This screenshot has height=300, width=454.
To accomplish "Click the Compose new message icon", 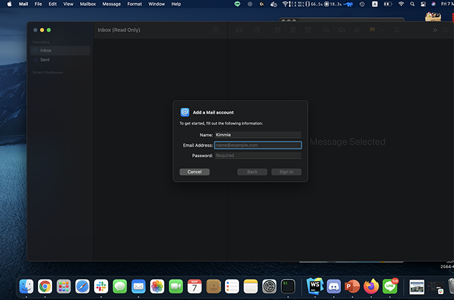I will 257,30.
